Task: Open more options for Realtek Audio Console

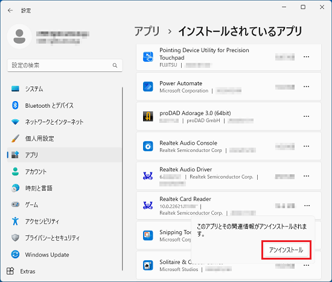Action: [306, 146]
